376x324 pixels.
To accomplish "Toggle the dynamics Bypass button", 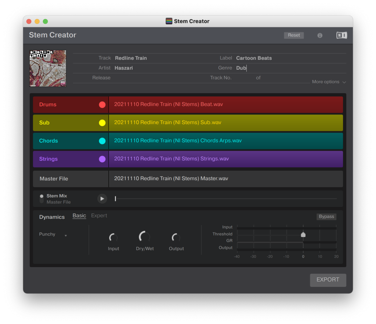I will pos(326,216).
